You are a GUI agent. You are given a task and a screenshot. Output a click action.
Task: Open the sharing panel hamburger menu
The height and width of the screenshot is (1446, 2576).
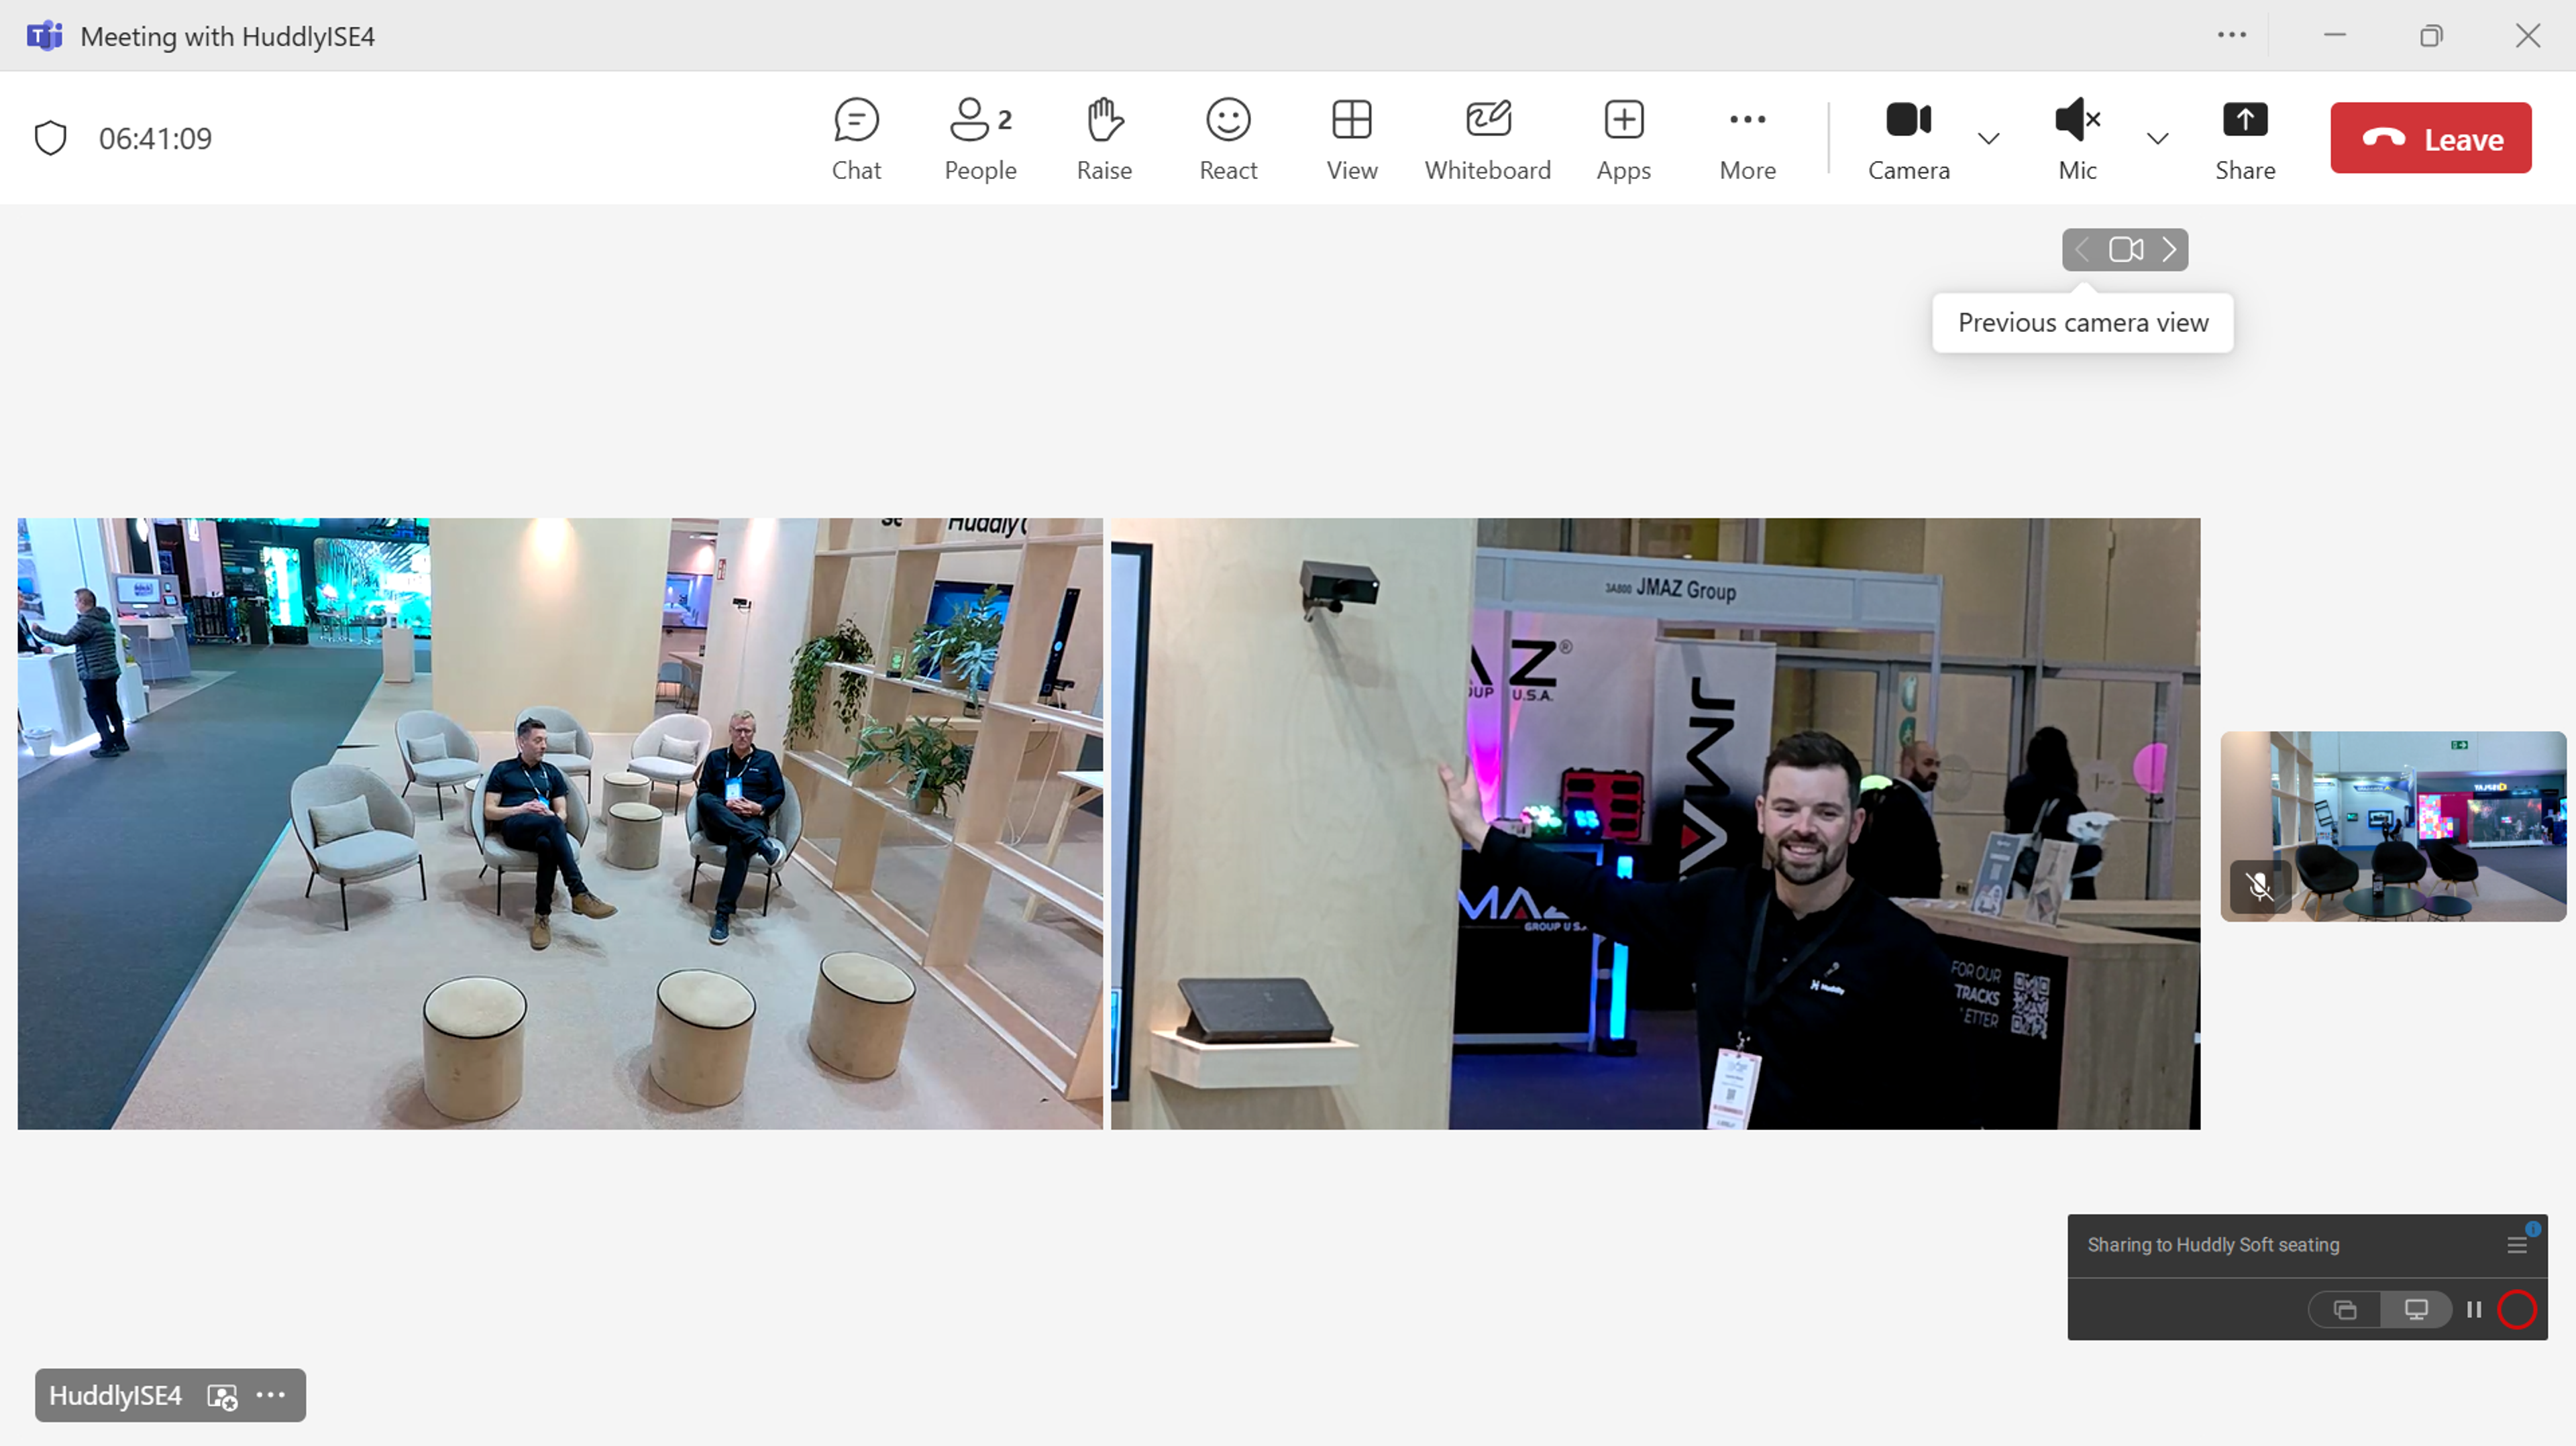click(x=2516, y=1245)
